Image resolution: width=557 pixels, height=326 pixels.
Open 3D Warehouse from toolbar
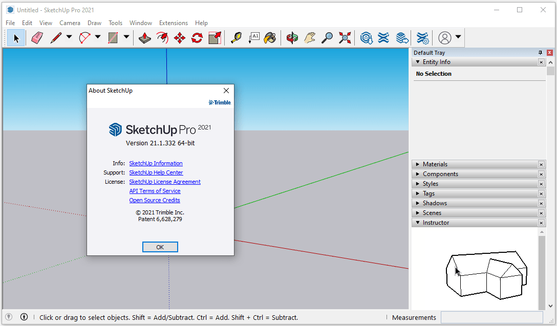366,38
